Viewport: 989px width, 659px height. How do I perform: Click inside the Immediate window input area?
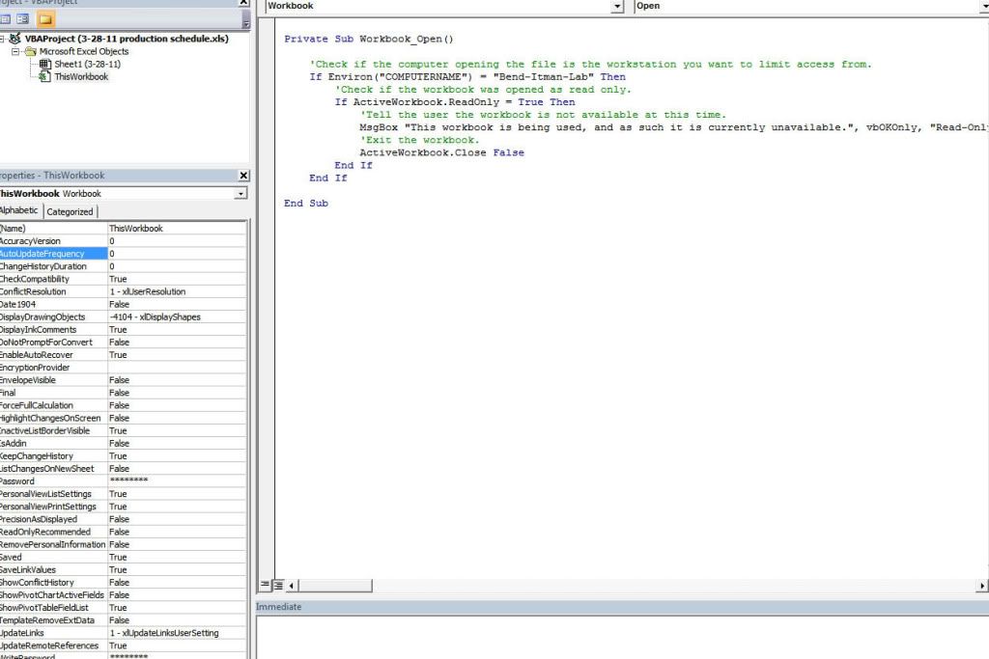coord(622,638)
